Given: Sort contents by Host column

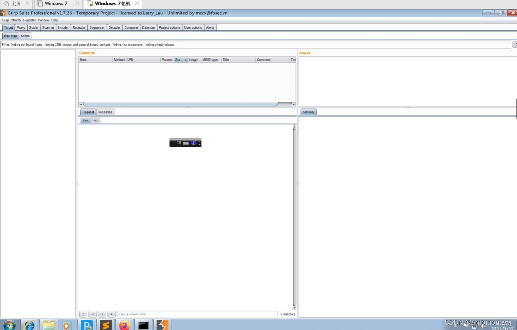Looking at the screenshot, I should (x=96, y=60).
